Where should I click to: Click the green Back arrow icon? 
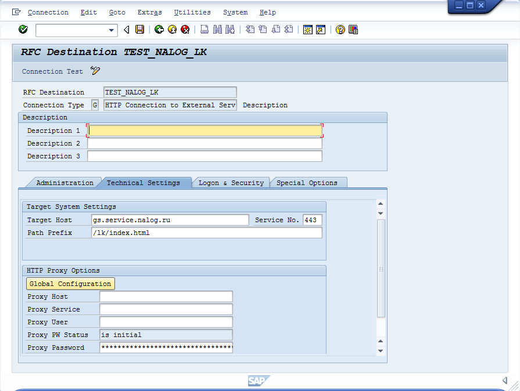tap(159, 30)
